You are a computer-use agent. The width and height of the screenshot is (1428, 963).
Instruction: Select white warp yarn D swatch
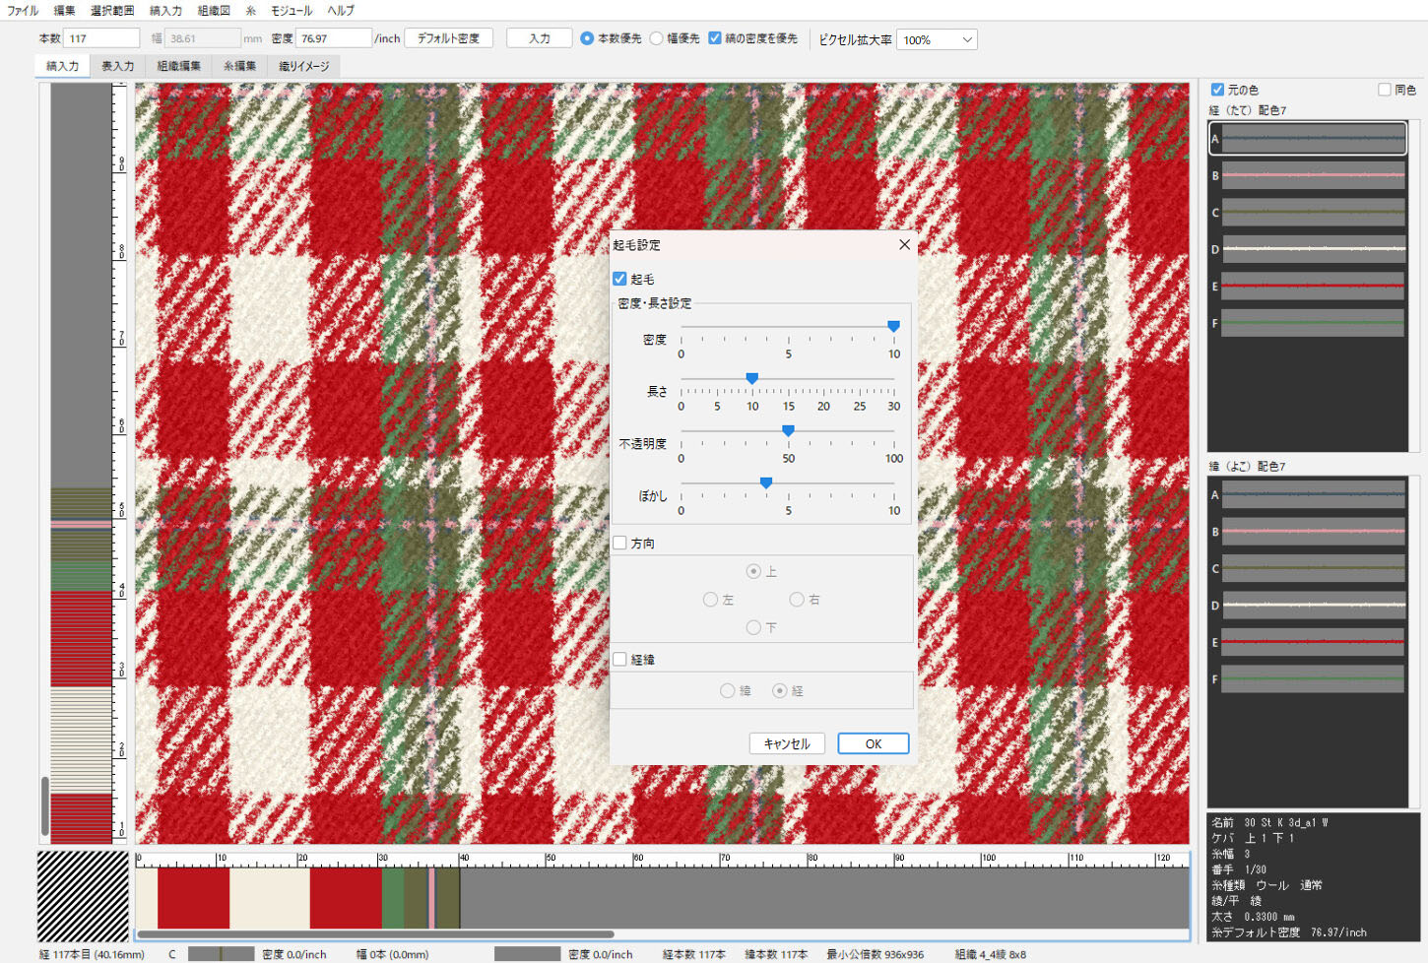pos(1312,249)
